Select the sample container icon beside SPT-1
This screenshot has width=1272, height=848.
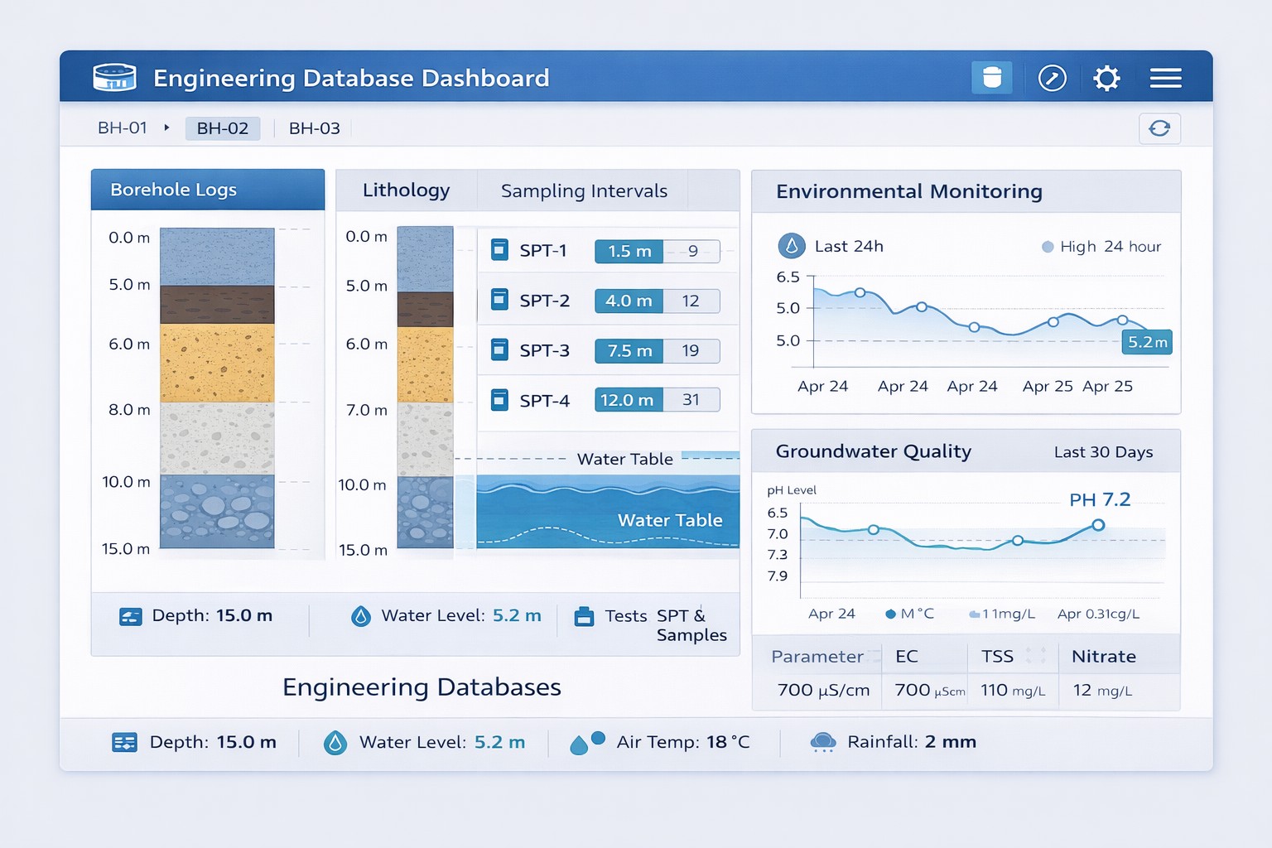click(500, 250)
